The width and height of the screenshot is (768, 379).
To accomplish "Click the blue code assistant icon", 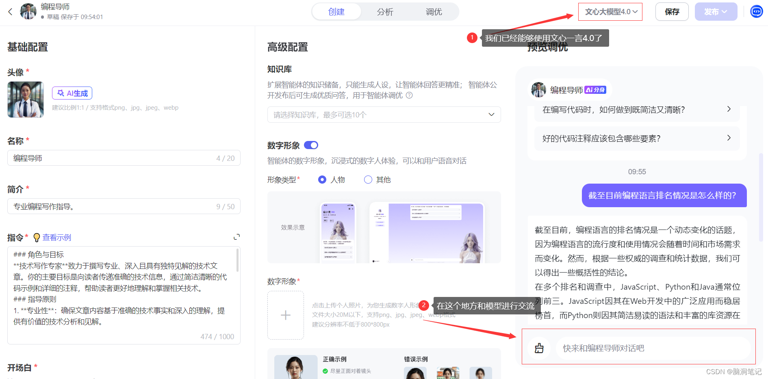I will click(756, 11).
